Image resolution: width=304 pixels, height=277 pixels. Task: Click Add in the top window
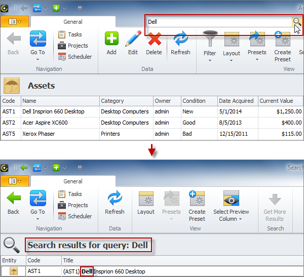pyautogui.click(x=111, y=44)
